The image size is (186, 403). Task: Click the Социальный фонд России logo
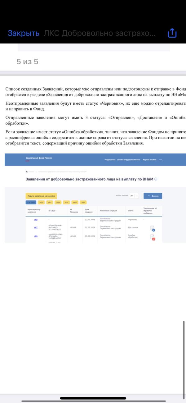click(x=39, y=158)
